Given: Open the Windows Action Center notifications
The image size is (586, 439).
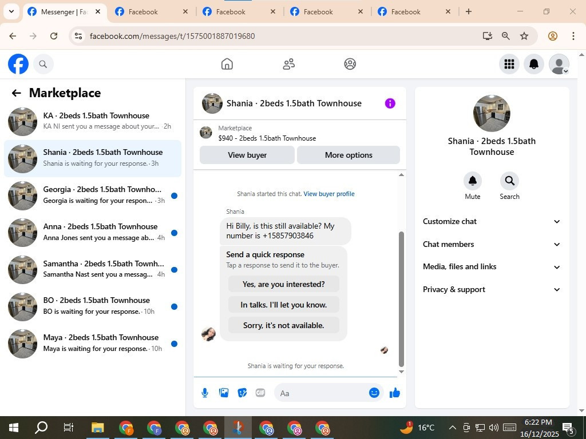Looking at the screenshot, I should [x=568, y=428].
